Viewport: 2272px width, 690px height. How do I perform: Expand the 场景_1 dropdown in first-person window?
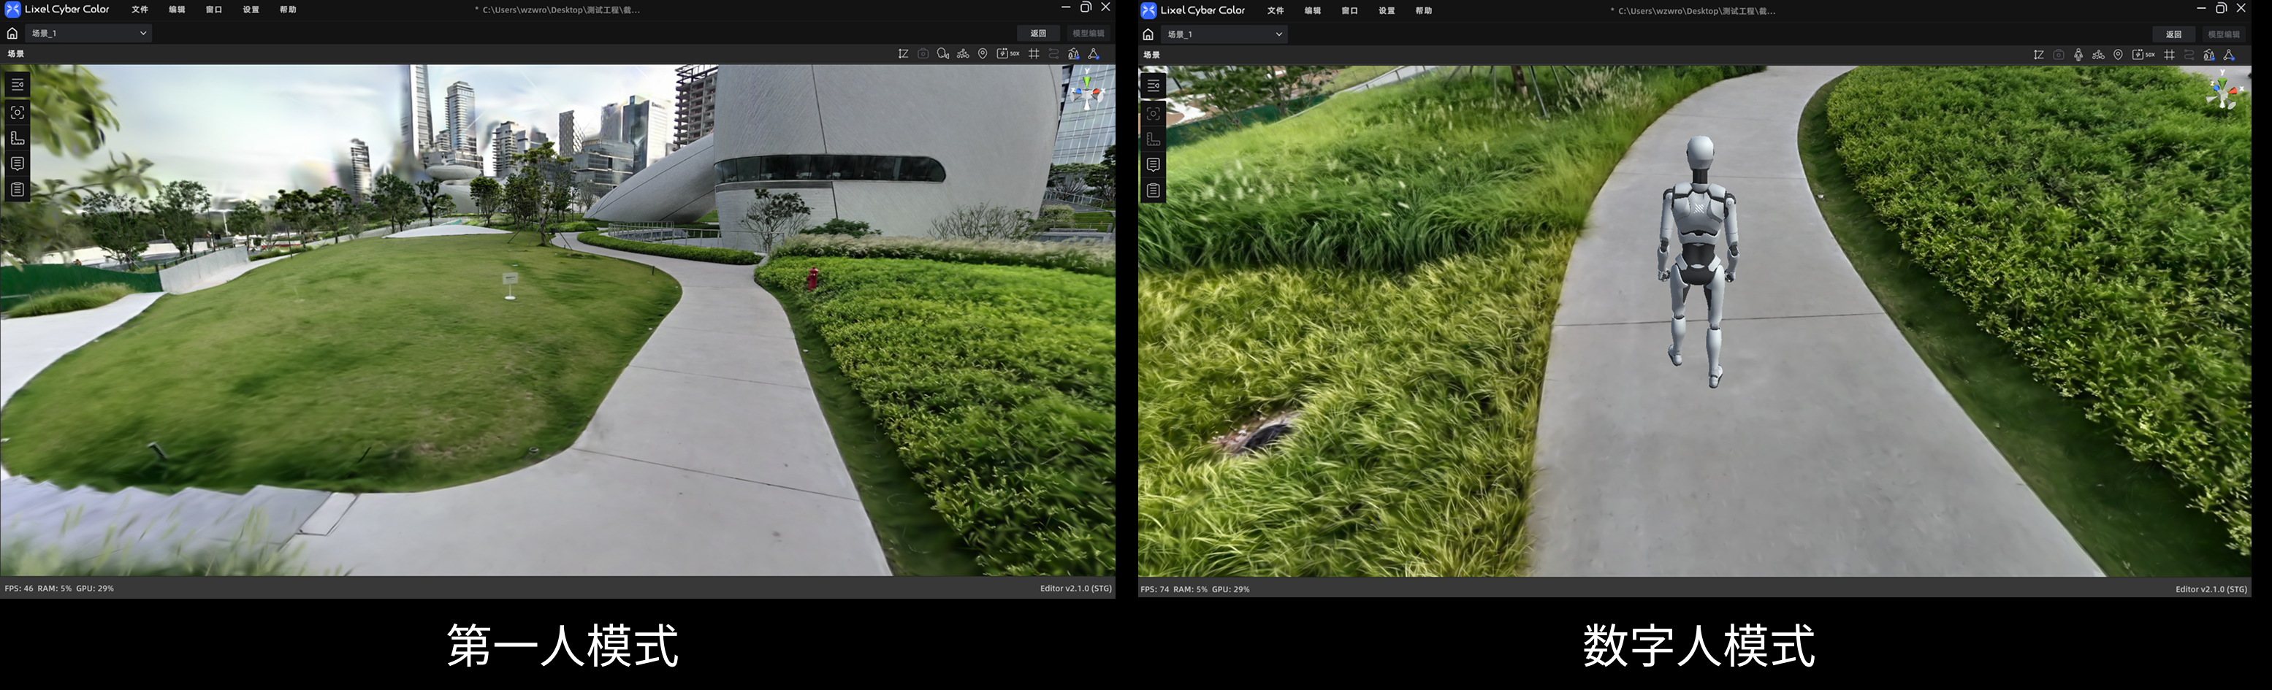[x=88, y=34]
